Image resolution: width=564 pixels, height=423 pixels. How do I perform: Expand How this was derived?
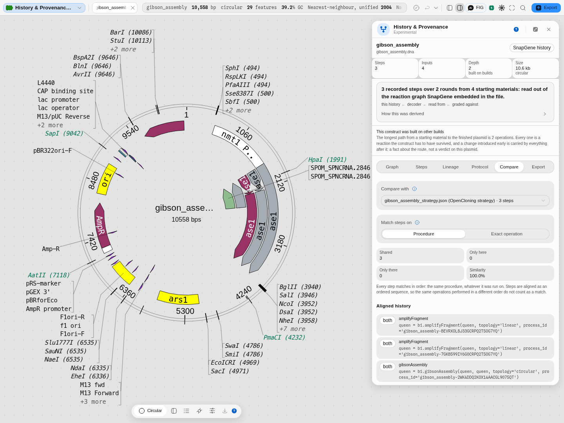click(x=465, y=114)
